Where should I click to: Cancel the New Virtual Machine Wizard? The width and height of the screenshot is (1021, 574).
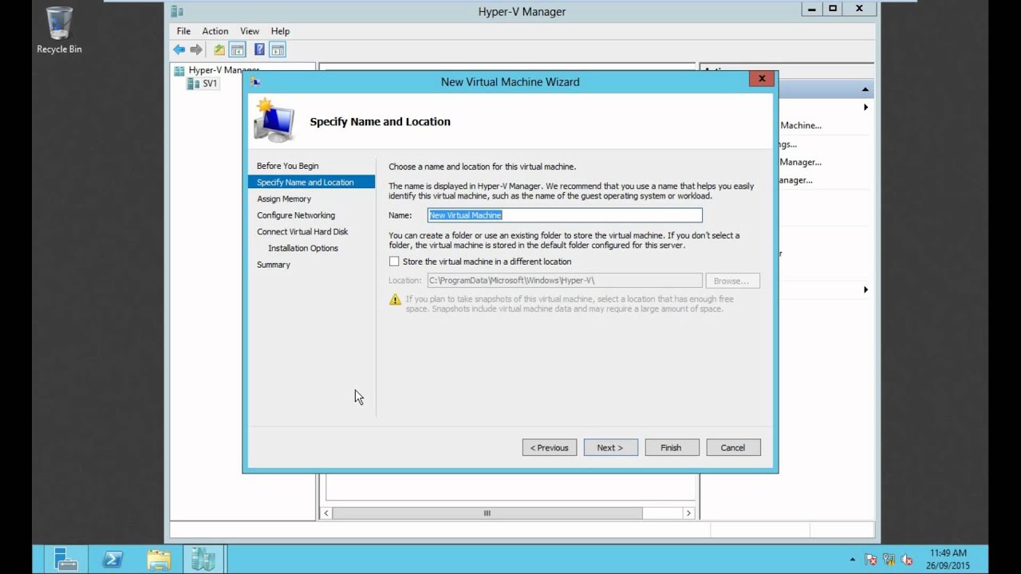click(x=733, y=447)
